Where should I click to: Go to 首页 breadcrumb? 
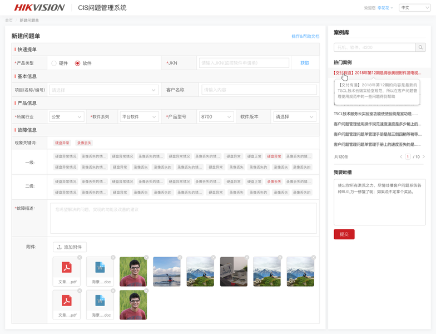[x=9, y=20]
